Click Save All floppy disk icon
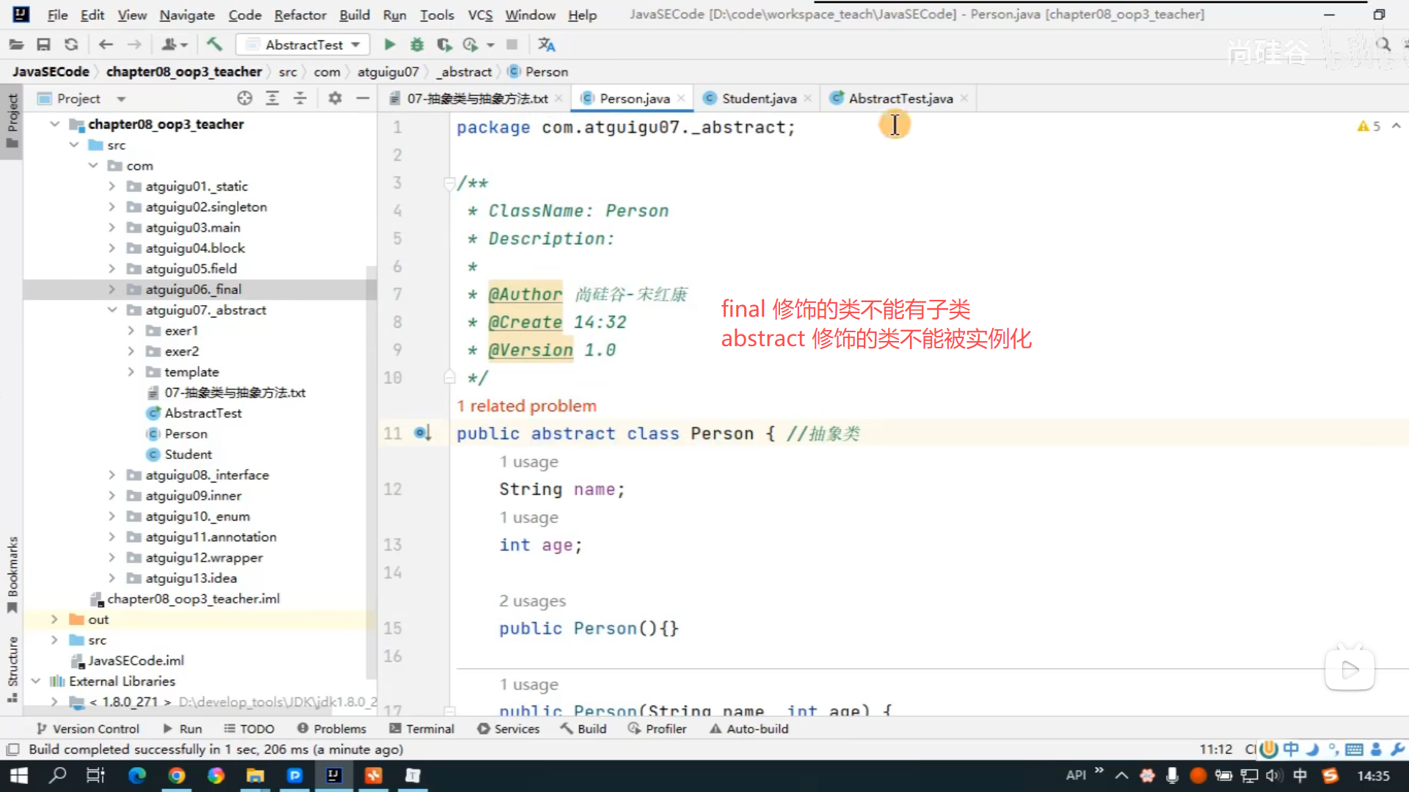The width and height of the screenshot is (1409, 792). 43,45
